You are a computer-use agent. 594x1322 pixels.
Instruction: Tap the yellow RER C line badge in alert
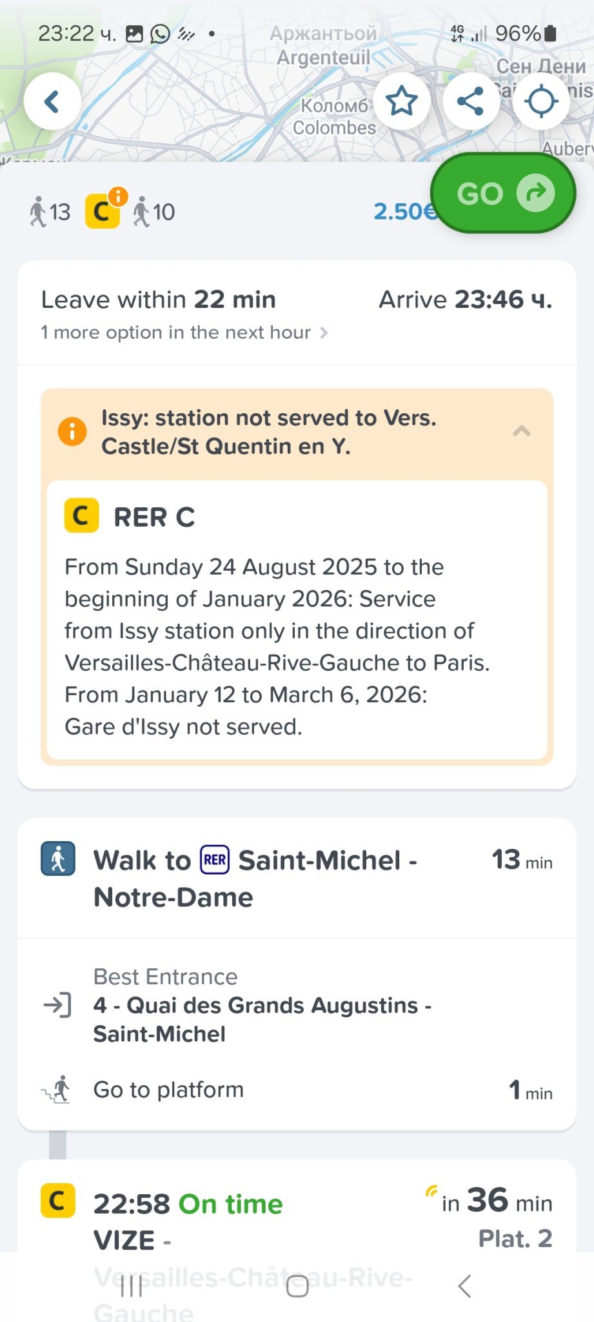click(x=81, y=516)
